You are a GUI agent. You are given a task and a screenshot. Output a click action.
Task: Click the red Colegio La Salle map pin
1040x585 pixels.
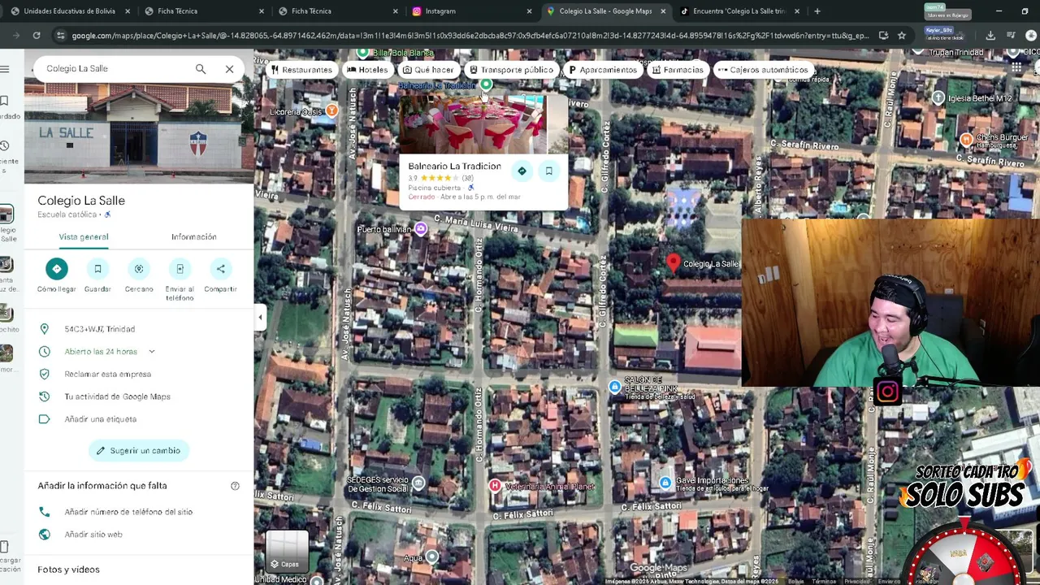point(673,262)
